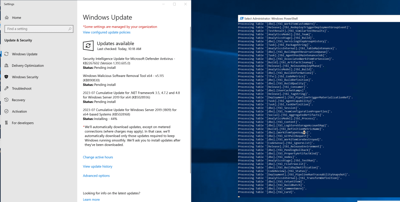Click the Home icon in Settings sidebar
The image size is (400, 202).
tap(7, 18)
